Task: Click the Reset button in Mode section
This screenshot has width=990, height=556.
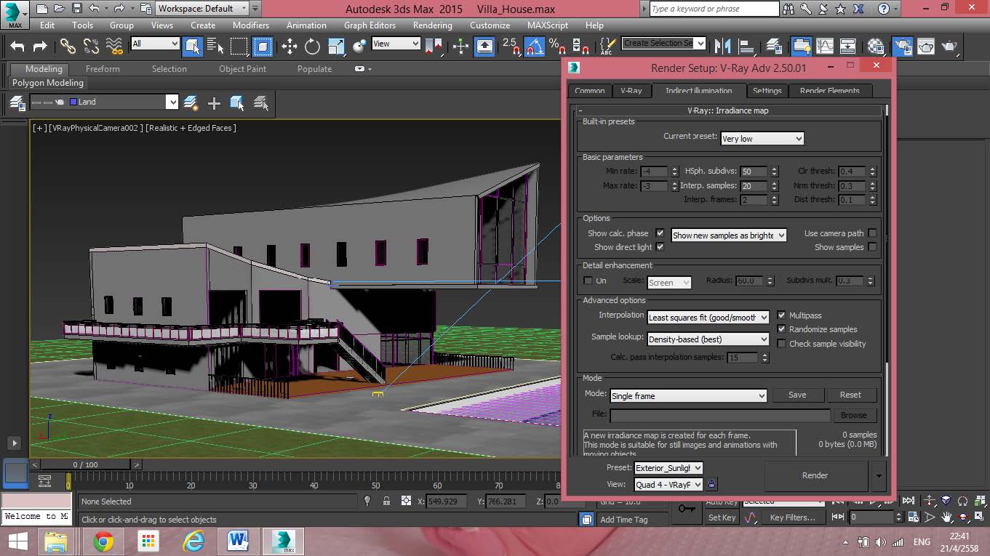Action: click(850, 395)
